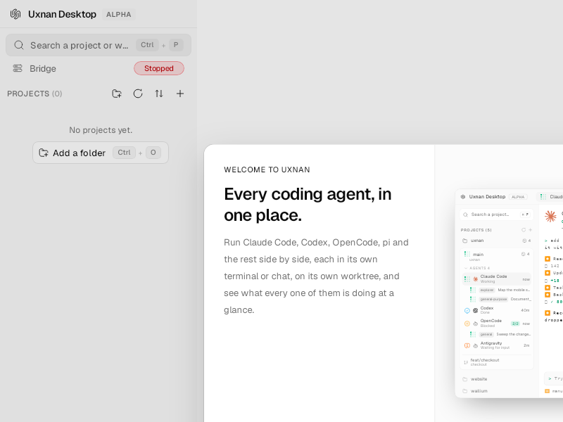Click the PROJECTS (0) header

pos(34,94)
